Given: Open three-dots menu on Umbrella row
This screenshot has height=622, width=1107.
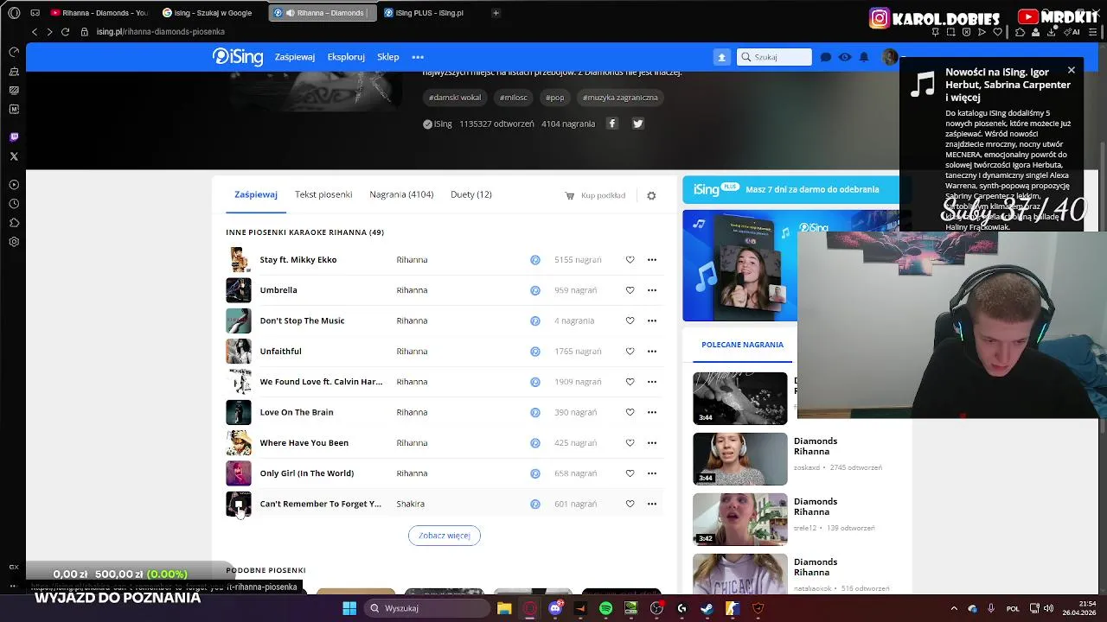Looking at the screenshot, I should tap(652, 290).
